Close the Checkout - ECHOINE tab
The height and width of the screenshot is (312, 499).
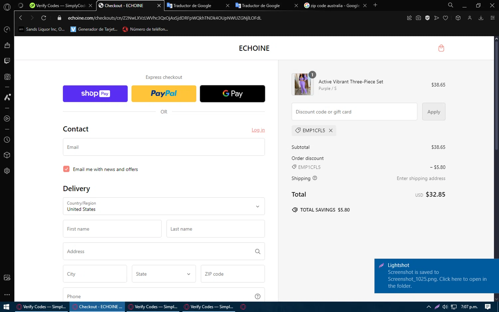(x=159, y=6)
